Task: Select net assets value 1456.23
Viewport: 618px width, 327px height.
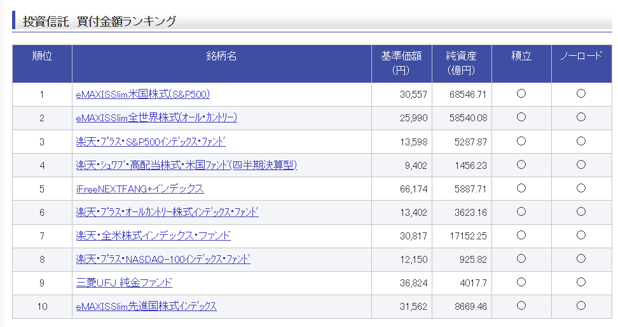Action: click(470, 165)
